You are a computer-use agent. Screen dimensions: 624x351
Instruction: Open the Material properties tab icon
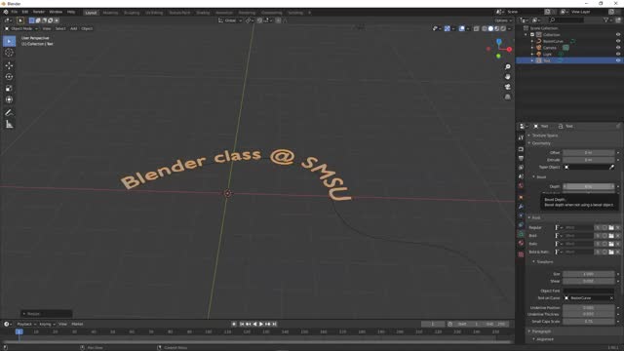[x=521, y=243]
